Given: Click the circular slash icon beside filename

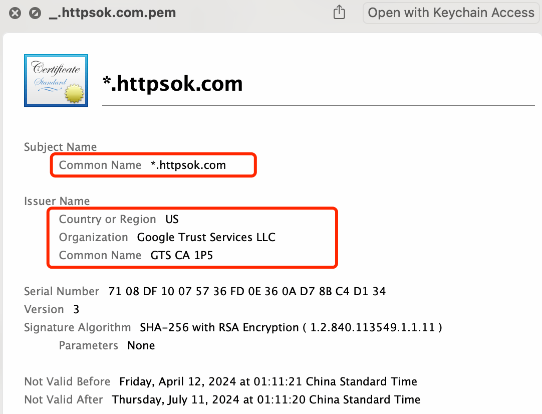Looking at the screenshot, I should click(35, 13).
